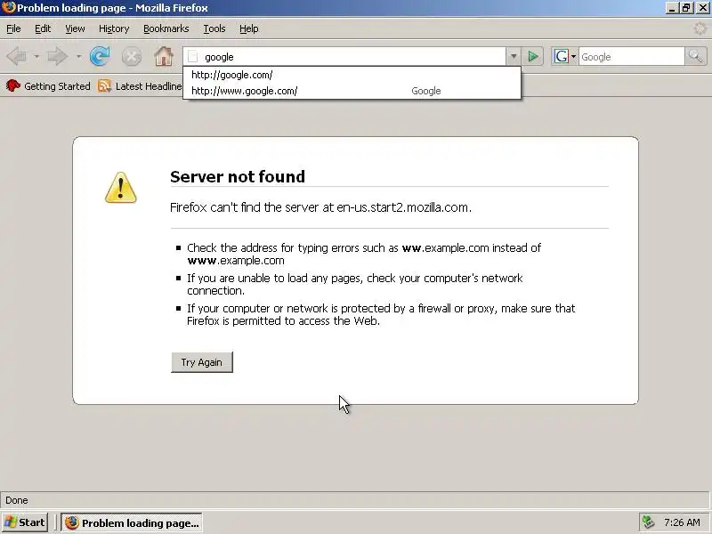This screenshot has width=712, height=534.
Task: Click the activity throbber icon
Action: tap(700, 28)
